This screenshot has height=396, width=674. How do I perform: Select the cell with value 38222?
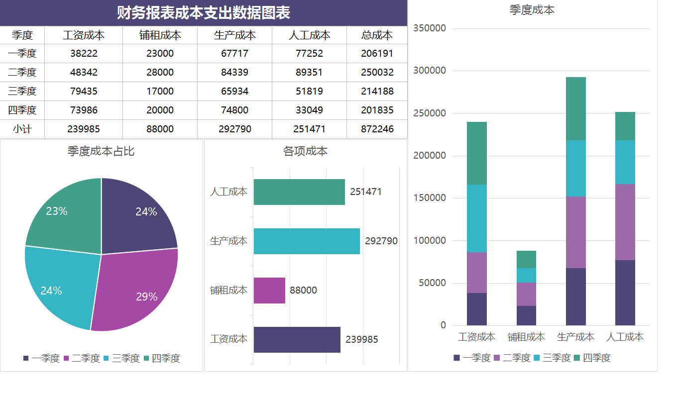pos(84,54)
